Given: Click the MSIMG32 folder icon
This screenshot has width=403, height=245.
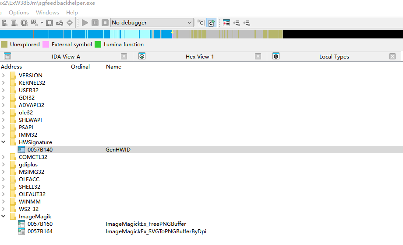Looking at the screenshot, I should click(13, 172).
